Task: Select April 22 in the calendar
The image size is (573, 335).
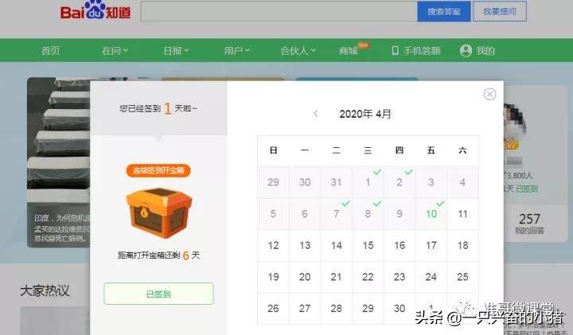Action: pyautogui.click(x=368, y=277)
